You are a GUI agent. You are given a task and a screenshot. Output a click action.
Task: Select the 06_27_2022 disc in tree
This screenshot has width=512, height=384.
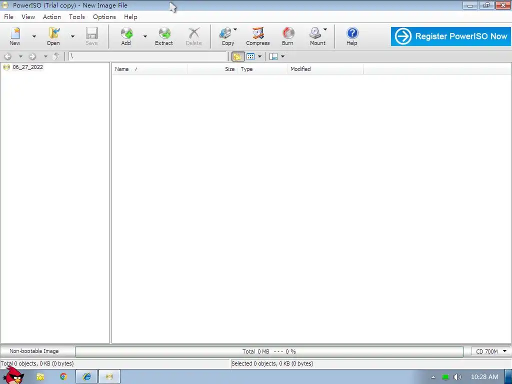point(28,67)
